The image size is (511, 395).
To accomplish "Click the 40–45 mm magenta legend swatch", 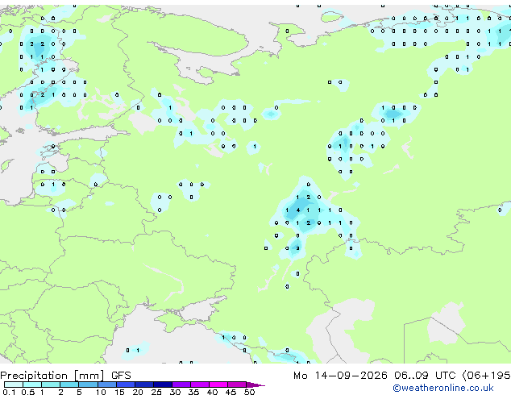I will pyautogui.click(x=218, y=385).
